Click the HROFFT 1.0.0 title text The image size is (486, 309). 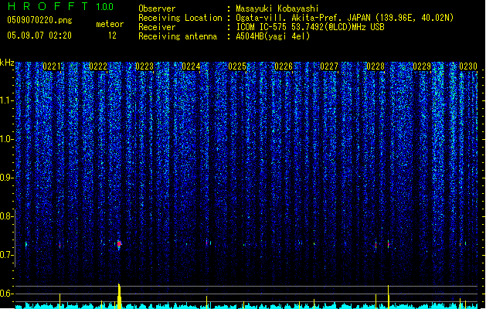point(60,6)
